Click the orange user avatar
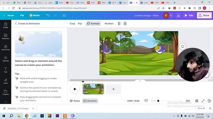The width and height of the screenshot is (213, 119). (166, 16)
